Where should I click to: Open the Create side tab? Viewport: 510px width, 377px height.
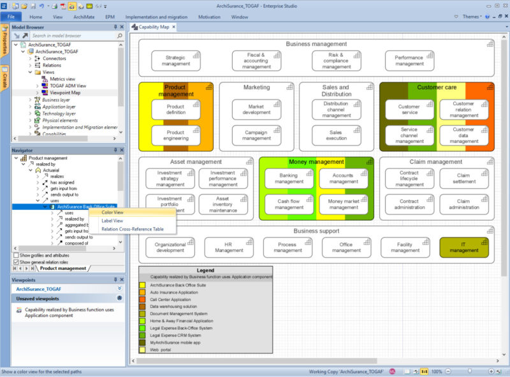coord(4,78)
